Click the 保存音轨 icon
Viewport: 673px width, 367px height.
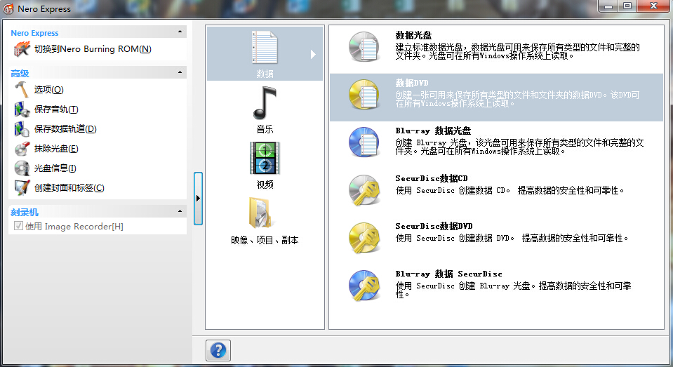pyautogui.click(x=22, y=109)
